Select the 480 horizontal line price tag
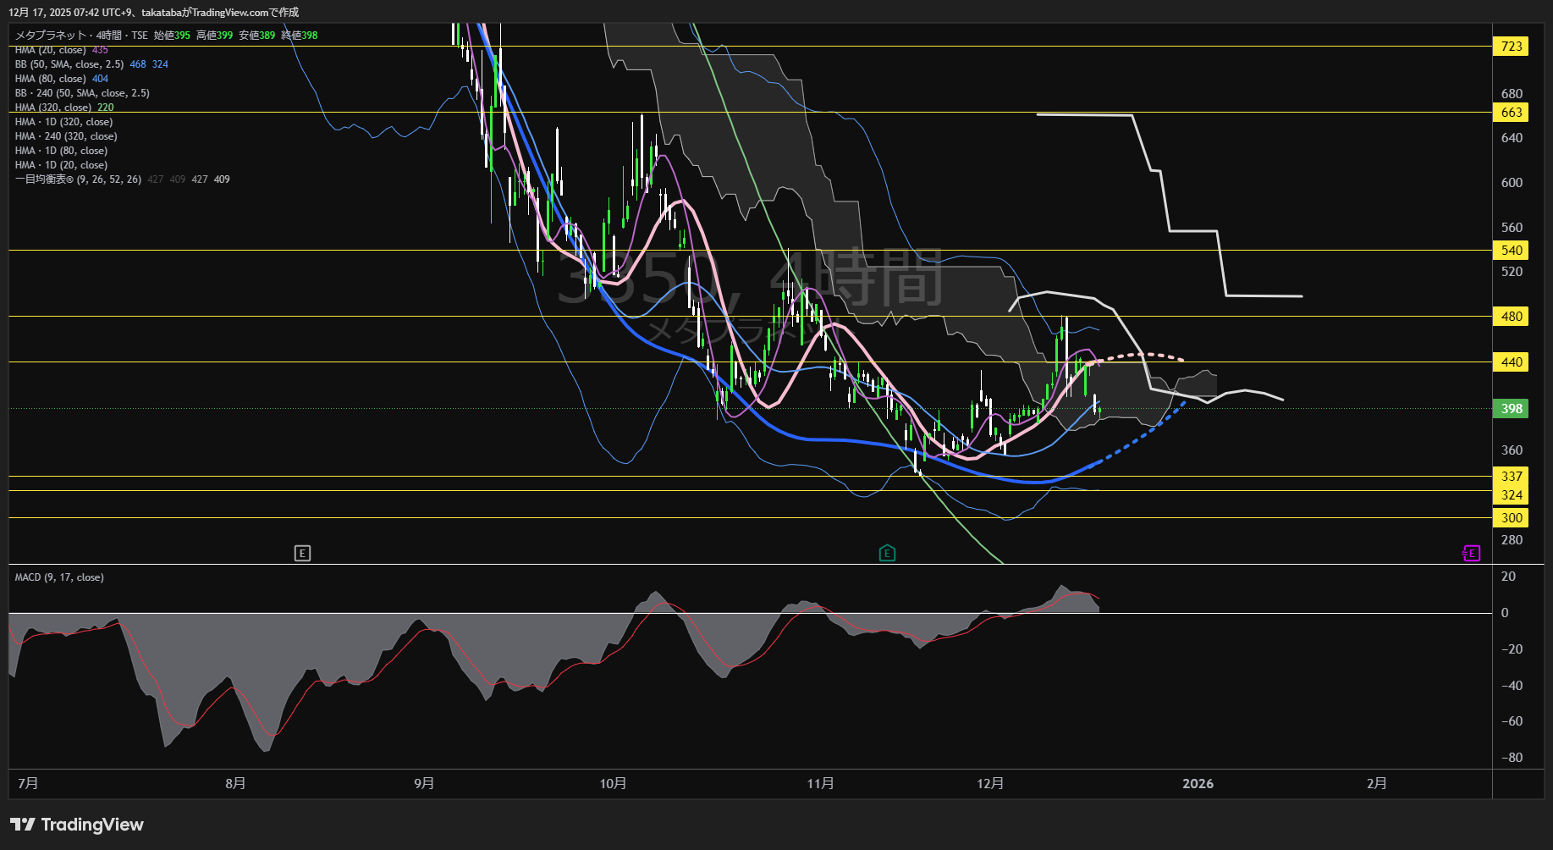The height and width of the screenshot is (850, 1553). (x=1512, y=317)
